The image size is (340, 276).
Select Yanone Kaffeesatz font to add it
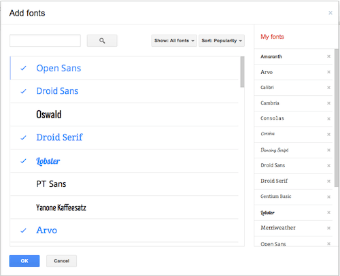[124, 207]
